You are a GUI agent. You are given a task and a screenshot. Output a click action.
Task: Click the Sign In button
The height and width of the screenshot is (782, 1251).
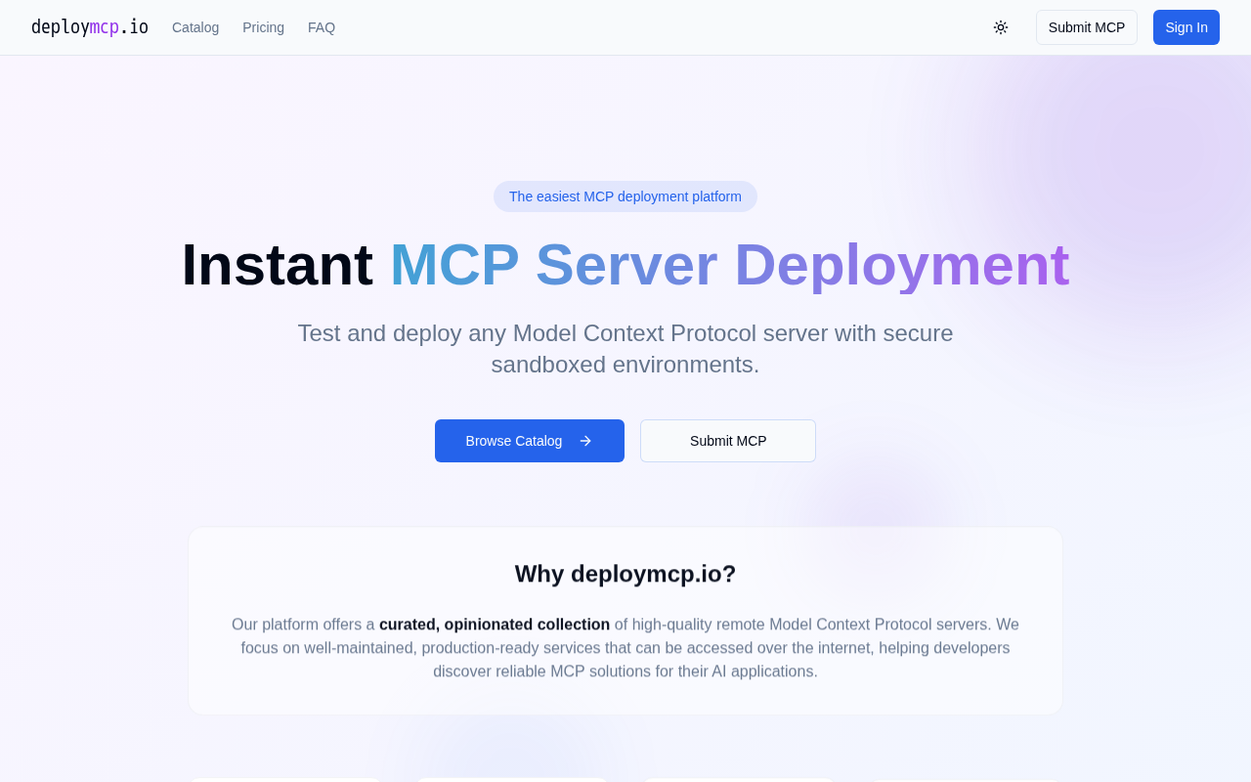pos(1186,27)
